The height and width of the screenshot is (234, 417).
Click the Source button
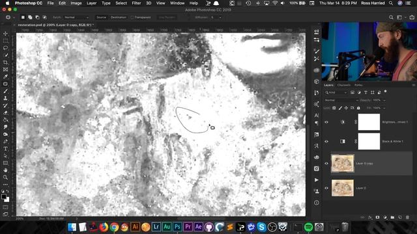[x=101, y=18]
